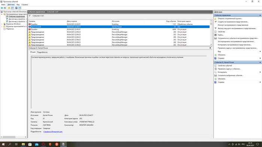Click Фильтр текущего настраиваемого представления action
262x147 pixels.
tap(237, 28)
